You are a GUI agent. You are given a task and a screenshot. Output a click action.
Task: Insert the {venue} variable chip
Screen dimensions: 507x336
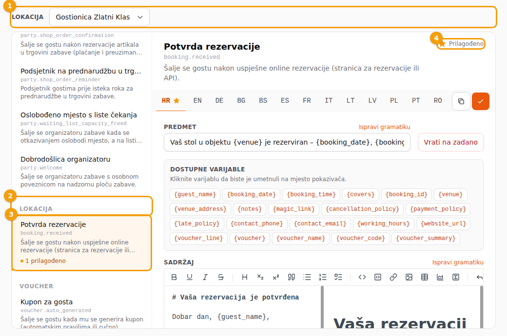coord(450,194)
